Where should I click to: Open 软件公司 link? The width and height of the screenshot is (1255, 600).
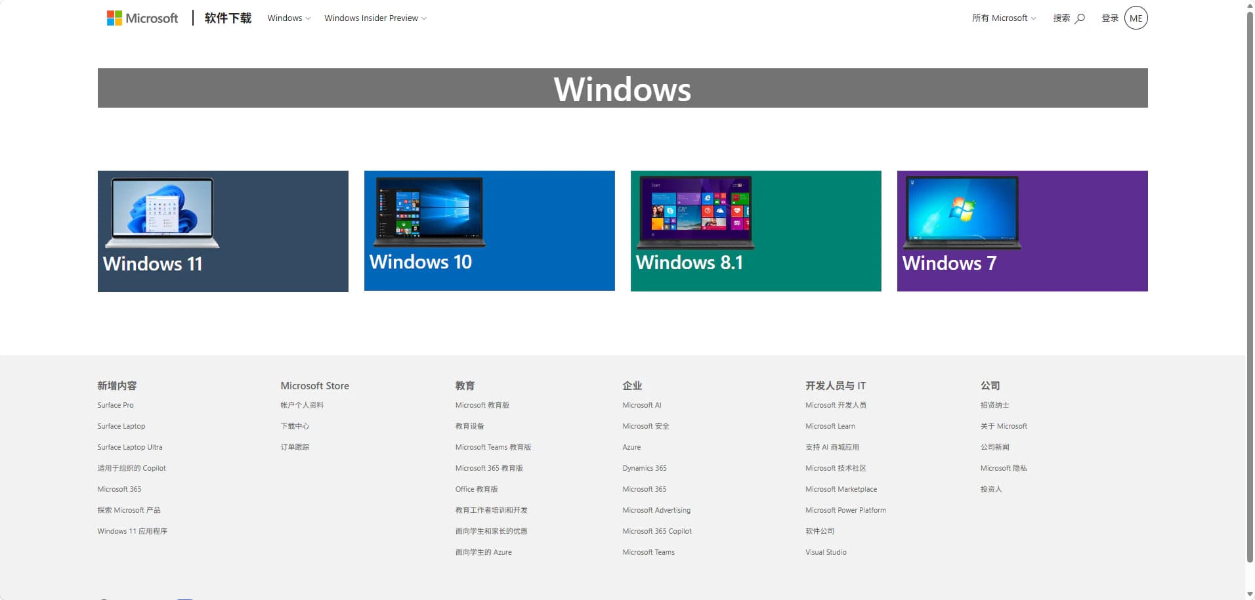820,531
